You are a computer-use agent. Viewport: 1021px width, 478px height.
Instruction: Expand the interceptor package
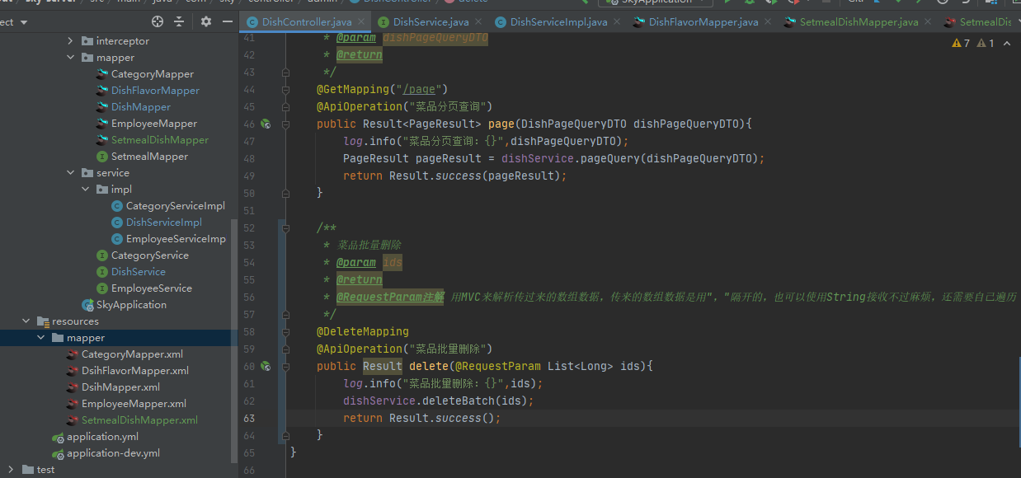(72, 41)
